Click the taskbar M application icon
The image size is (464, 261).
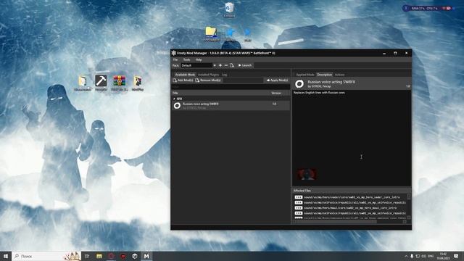(x=146, y=256)
